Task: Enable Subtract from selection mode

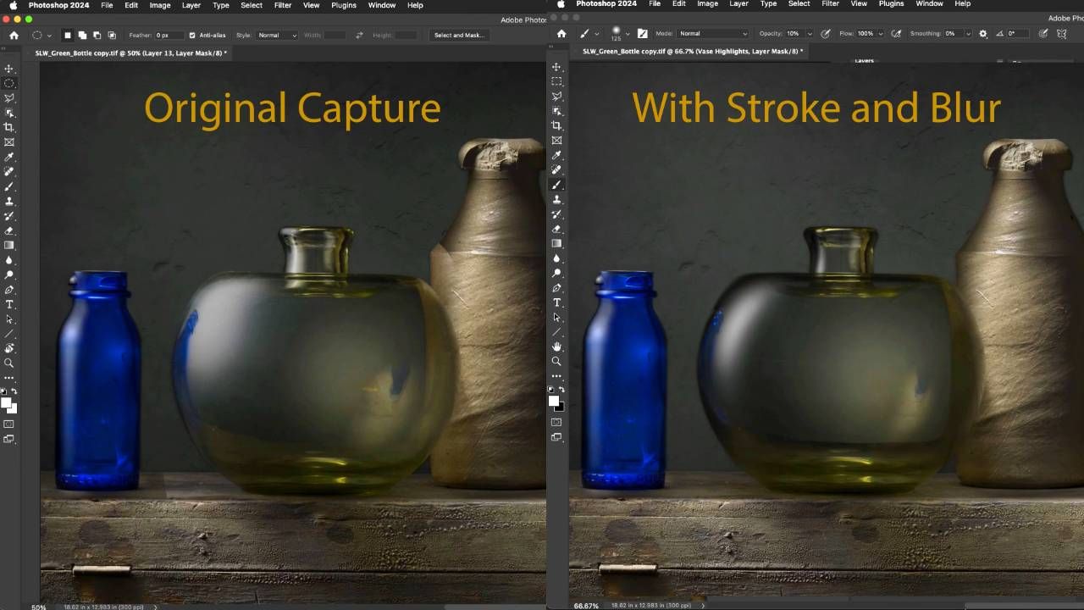Action: [97, 36]
